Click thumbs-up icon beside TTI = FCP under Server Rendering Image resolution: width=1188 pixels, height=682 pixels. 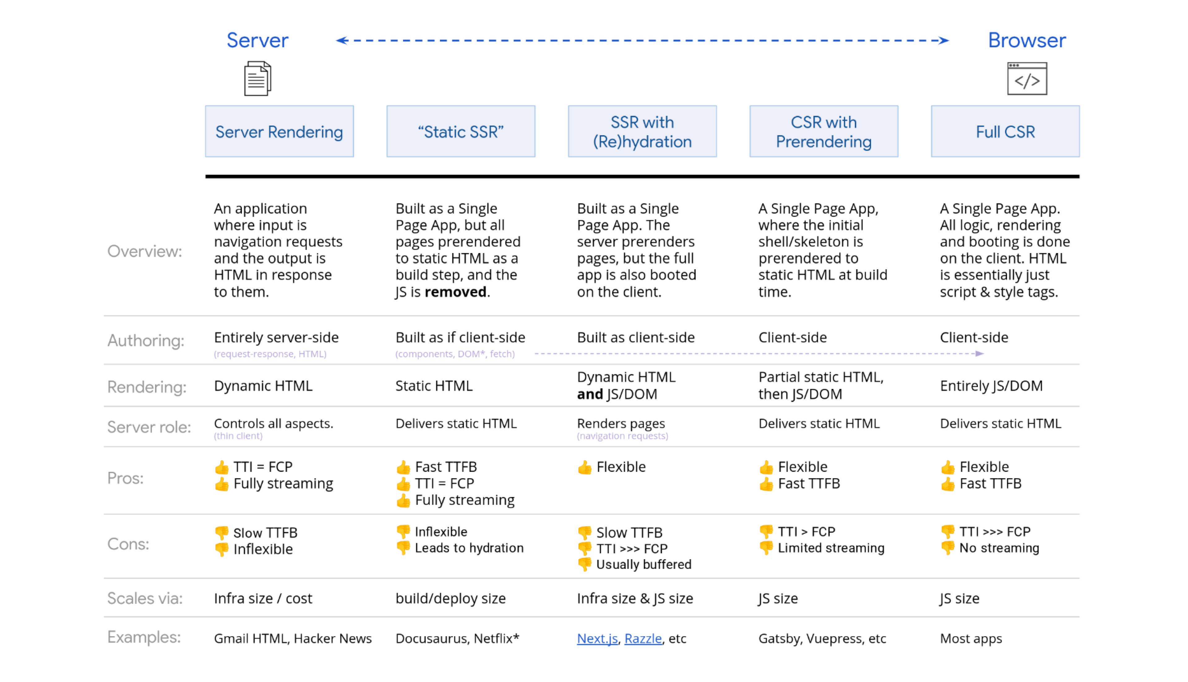(222, 467)
